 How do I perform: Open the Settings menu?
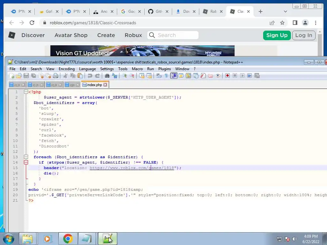click(x=107, y=69)
